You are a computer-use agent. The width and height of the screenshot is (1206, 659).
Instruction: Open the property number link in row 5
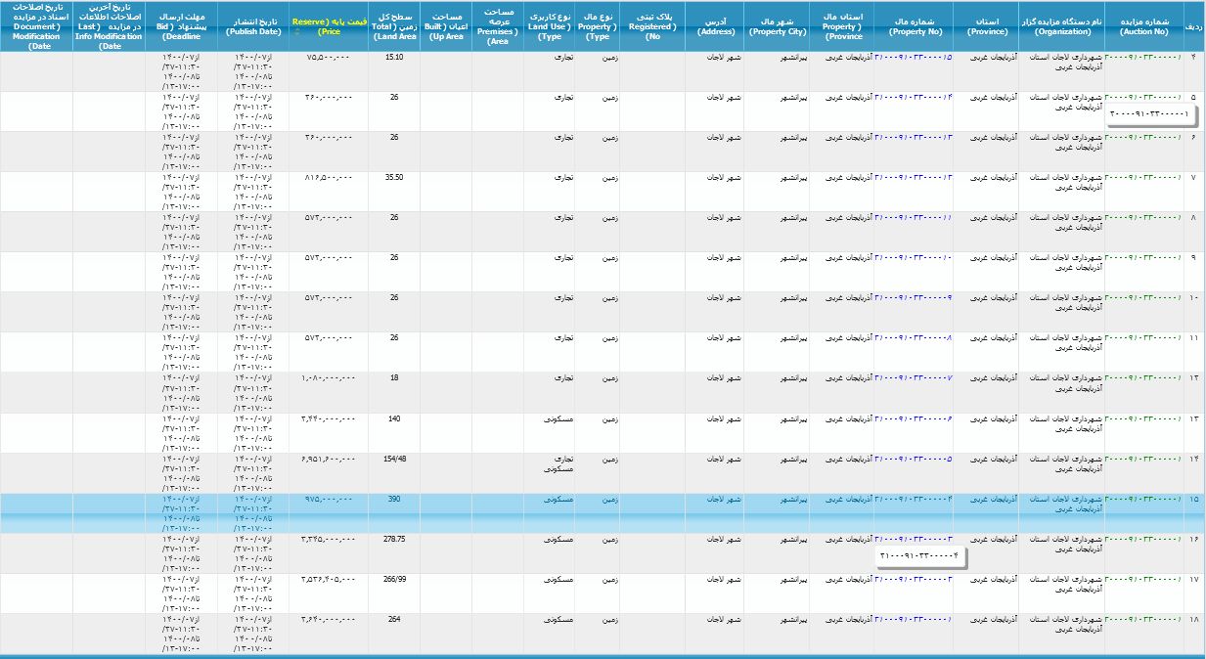(913, 97)
